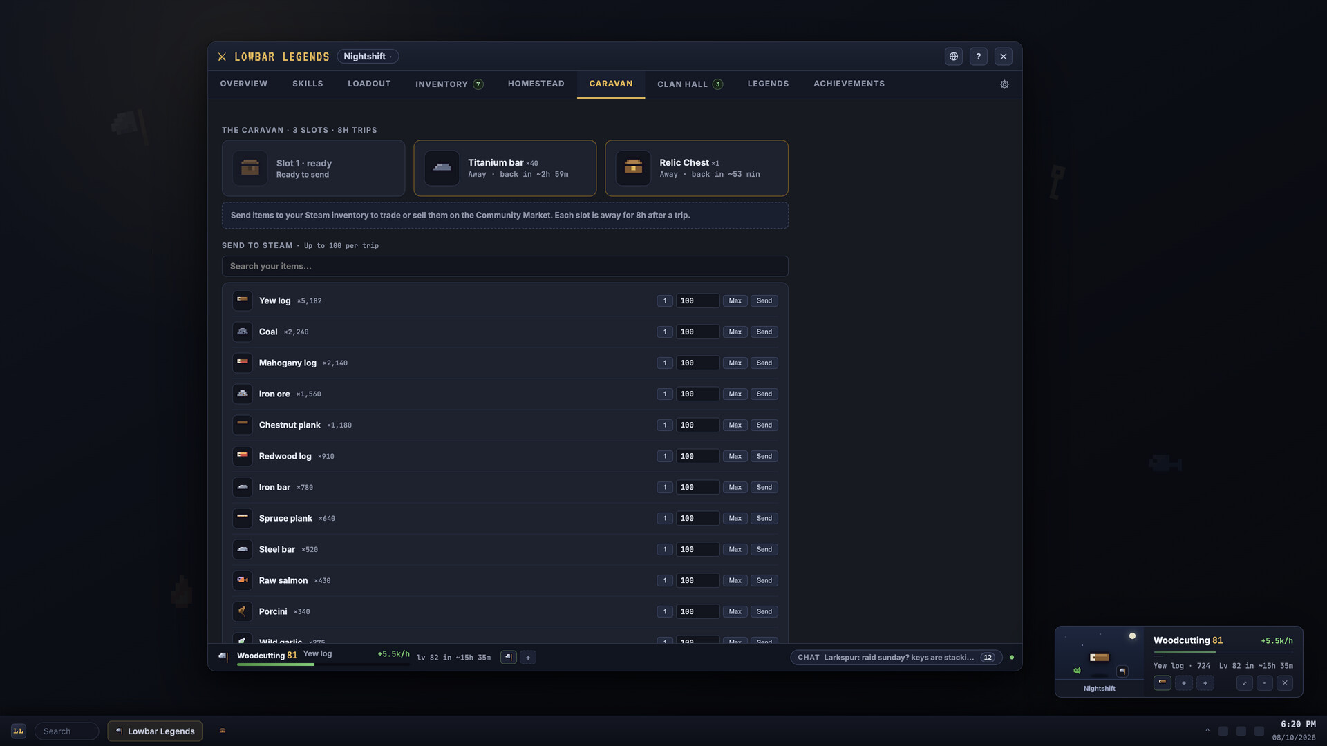Send Redwood log to Steam
1327x746 pixels.
pyautogui.click(x=764, y=456)
